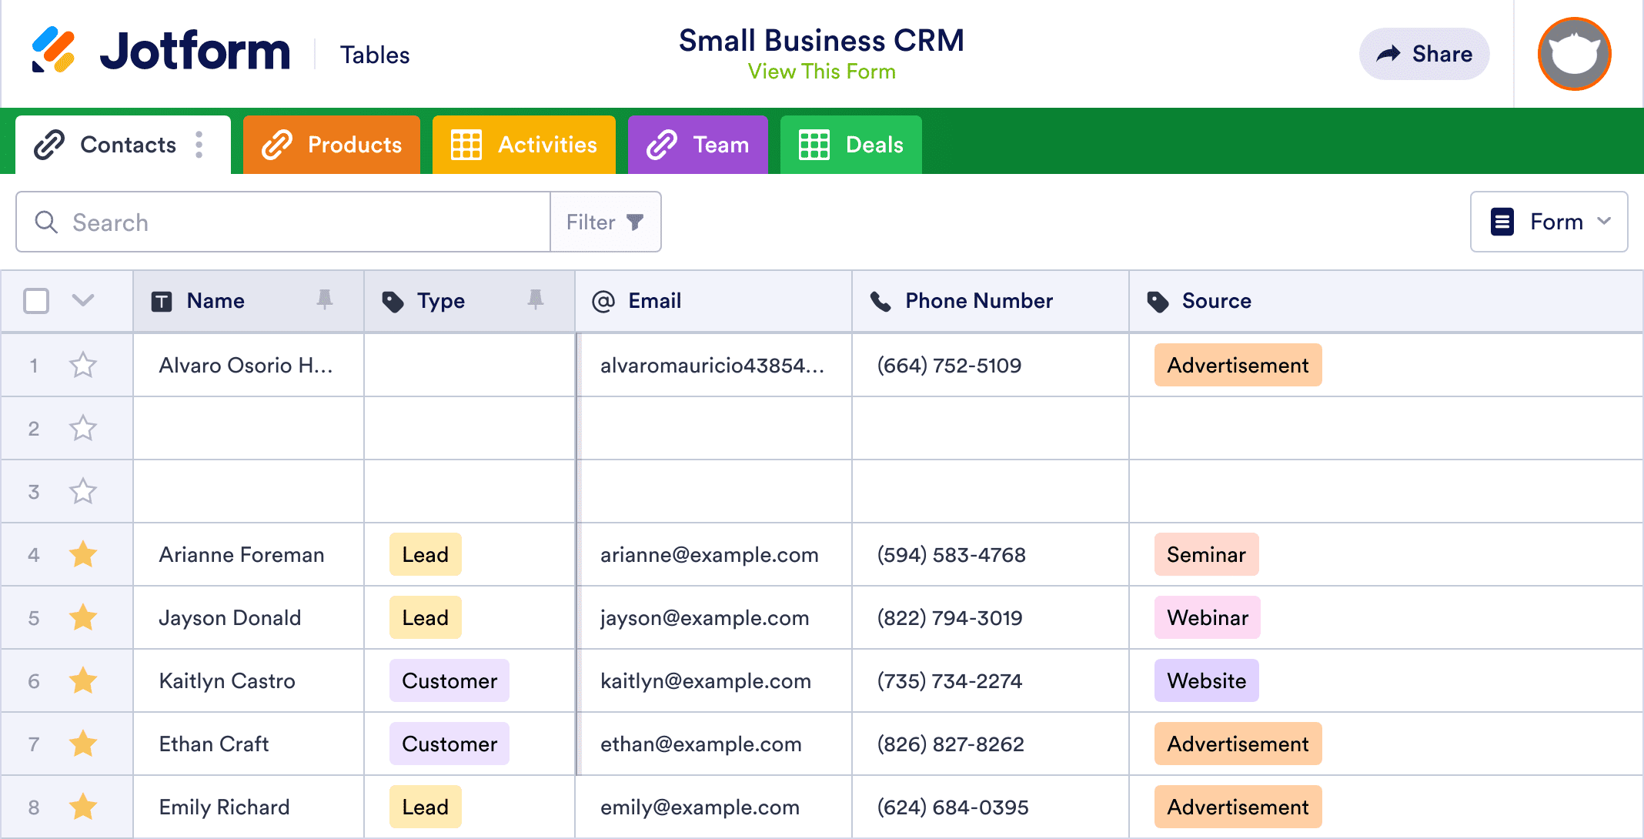Image resolution: width=1644 pixels, height=839 pixels.
Task: Select phone (826) 827-8262 cell
Action: pyautogui.click(x=991, y=744)
